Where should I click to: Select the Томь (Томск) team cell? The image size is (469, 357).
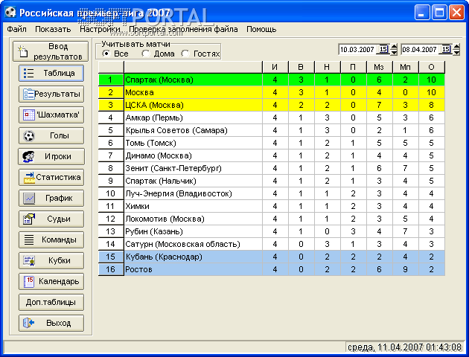(193, 143)
